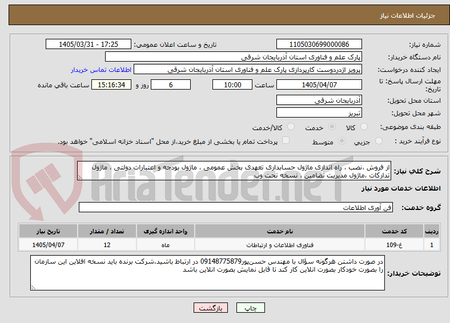Click the quantity cell 12
This screenshot has height=323, width=450.
(x=107, y=245)
